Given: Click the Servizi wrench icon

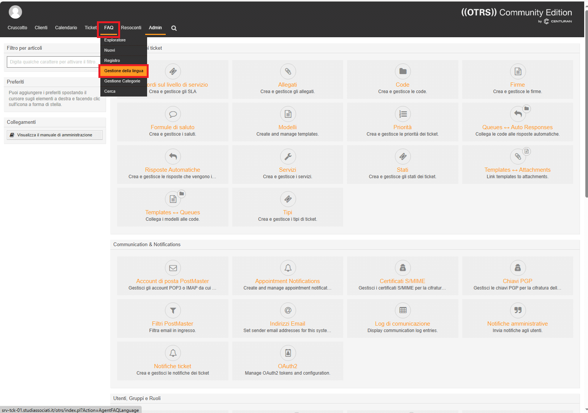Looking at the screenshot, I should pos(288,157).
